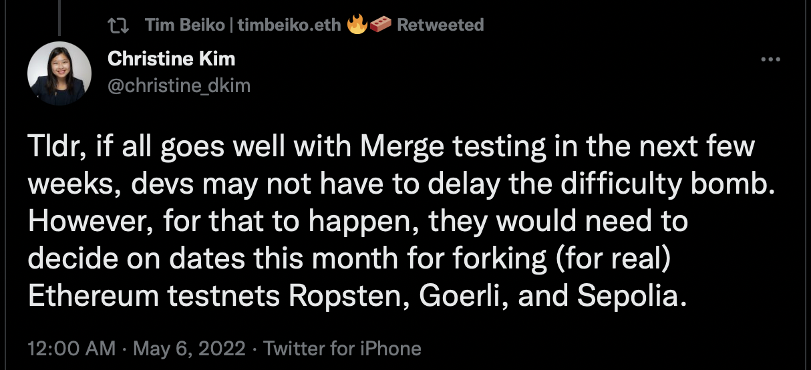Click the vertical thread line above avatar
811x370 pixels.
tap(59, 17)
